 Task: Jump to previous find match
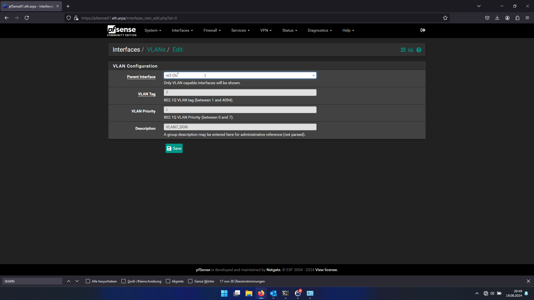69,281
